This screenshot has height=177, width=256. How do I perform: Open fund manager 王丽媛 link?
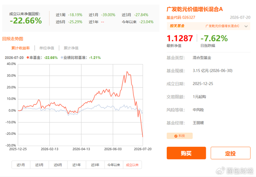198,123
